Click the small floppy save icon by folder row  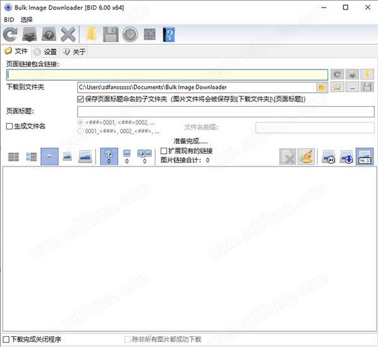367,87
